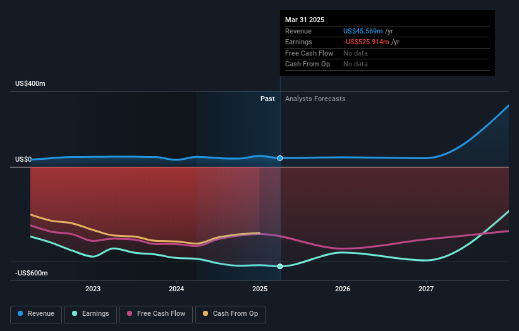Click the -US$525.914m earnings value
The height and width of the screenshot is (331, 519).
click(366, 42)
